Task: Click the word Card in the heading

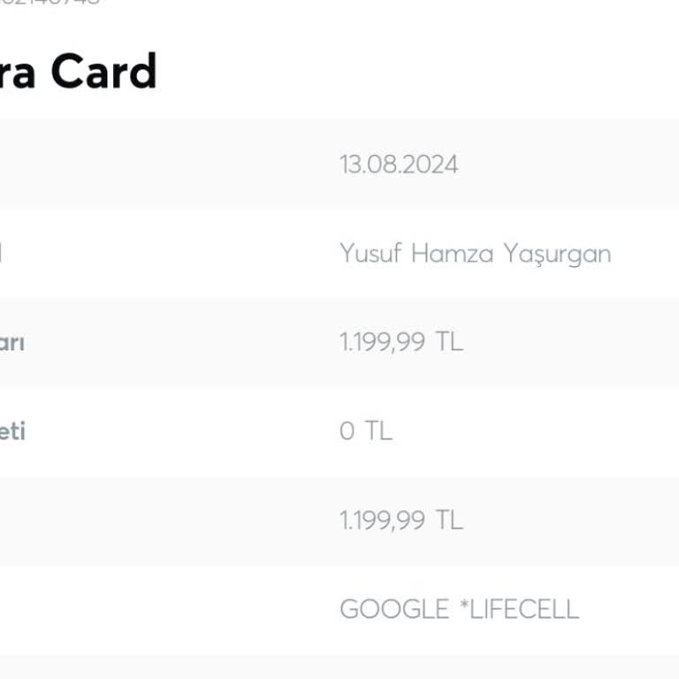Action: point(103,71)
